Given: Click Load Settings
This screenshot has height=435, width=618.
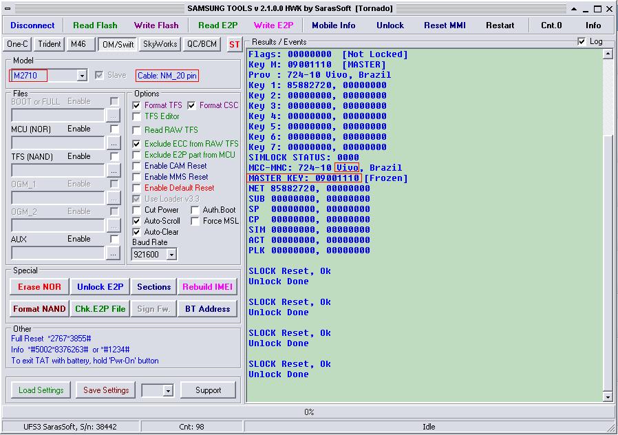Looking at the screenshot, I should (41, 390).
